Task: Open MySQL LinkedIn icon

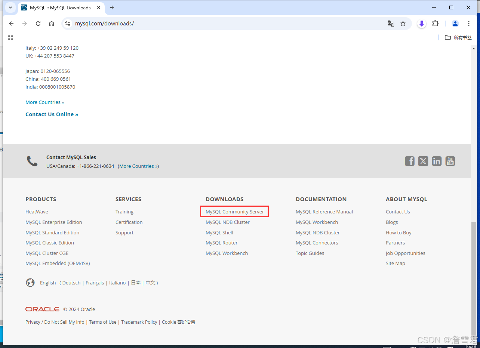Action: [x=437, y=161]
